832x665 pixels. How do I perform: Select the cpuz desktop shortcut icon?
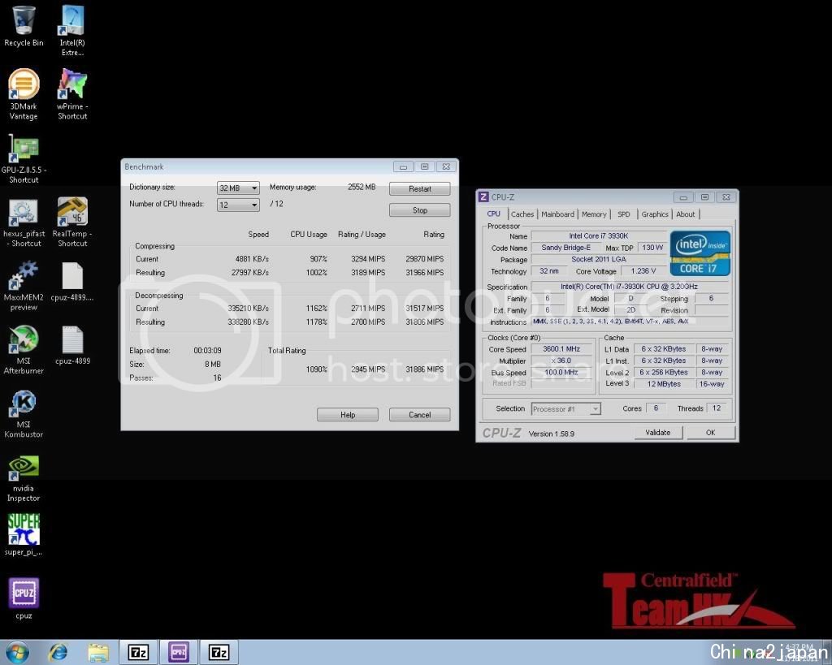pyautogui.click(x=24, y=598)
